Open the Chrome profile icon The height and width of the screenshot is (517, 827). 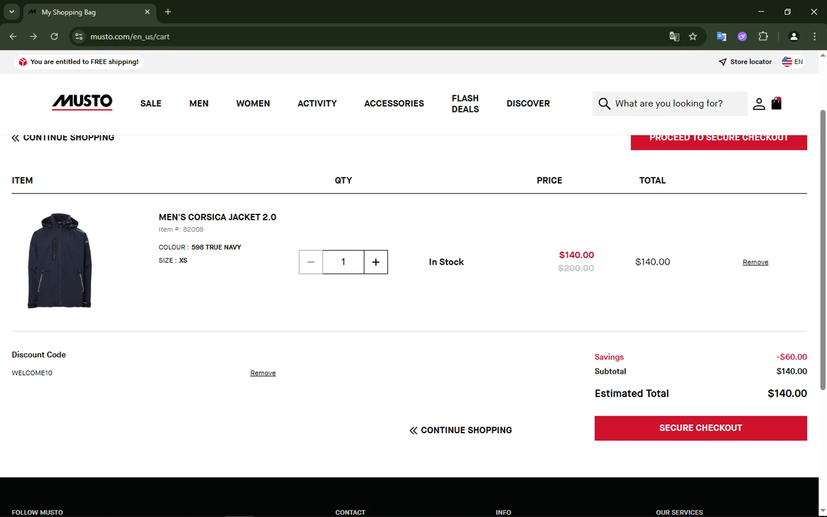794,36
